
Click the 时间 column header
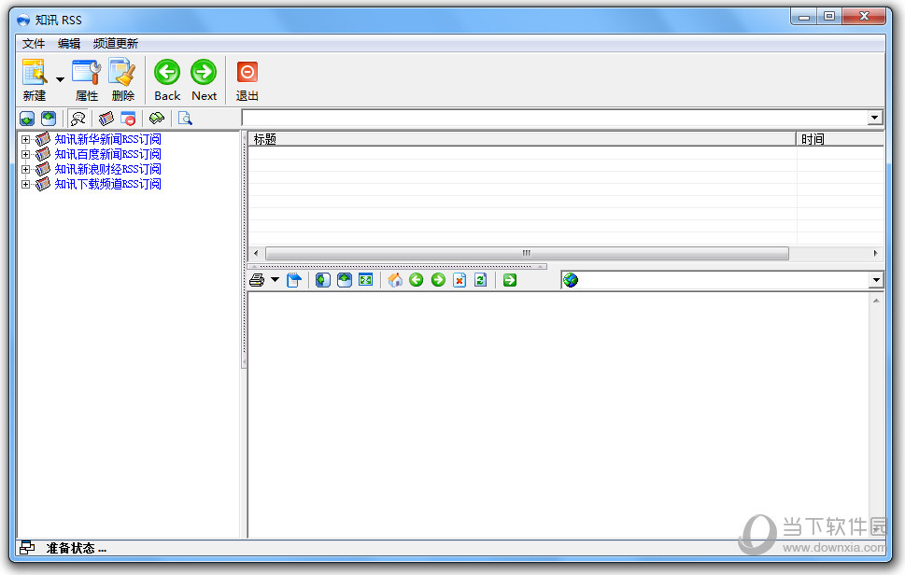pyautogui.click(x=840, y=139)
